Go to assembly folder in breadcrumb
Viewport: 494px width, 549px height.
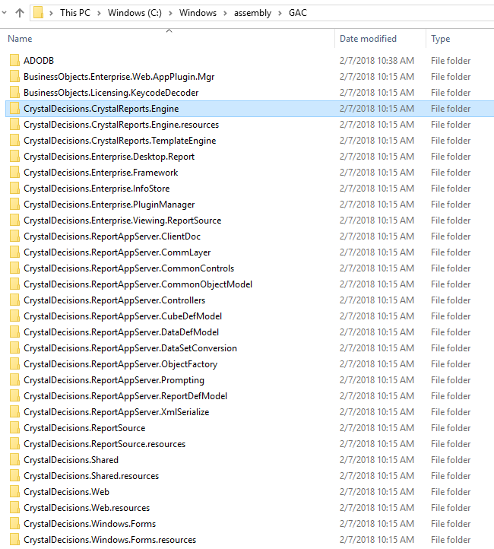252,13
